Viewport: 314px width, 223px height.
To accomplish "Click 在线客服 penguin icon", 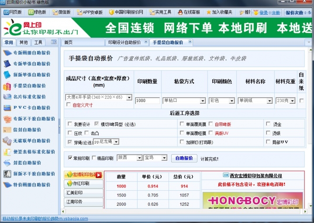I will click(x=180, y=12).
